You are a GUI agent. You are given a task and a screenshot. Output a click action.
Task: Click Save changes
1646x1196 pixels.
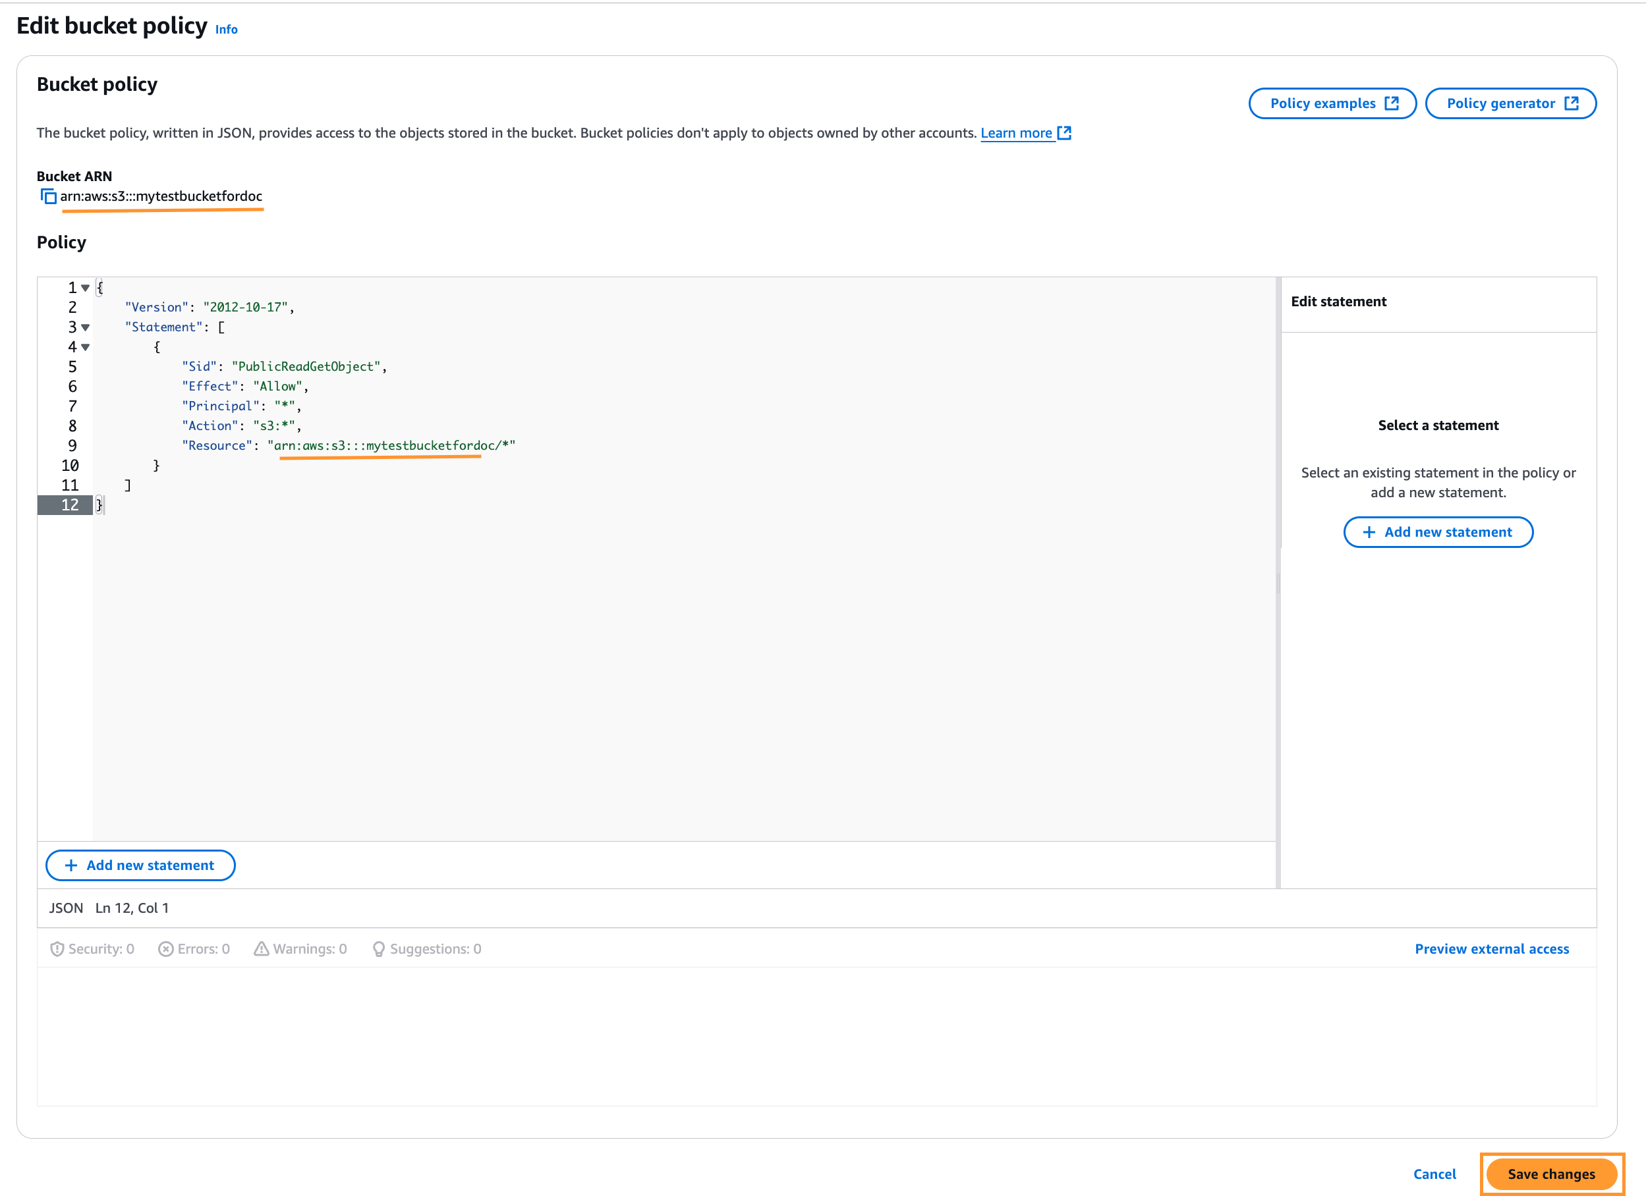[1551, 1174]
